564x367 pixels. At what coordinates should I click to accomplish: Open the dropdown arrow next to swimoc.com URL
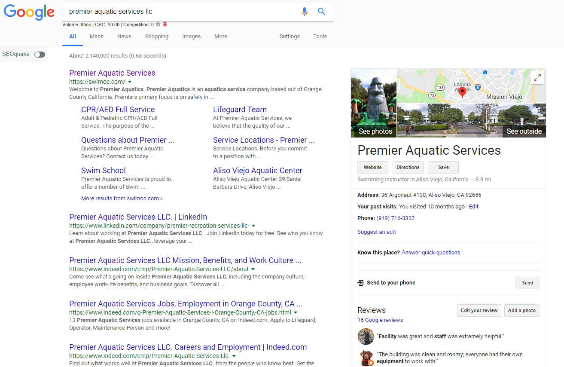130,82
